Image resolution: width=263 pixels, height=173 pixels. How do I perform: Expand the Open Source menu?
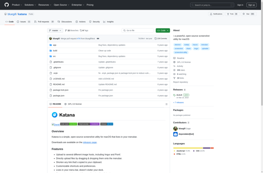pos(61,5)
